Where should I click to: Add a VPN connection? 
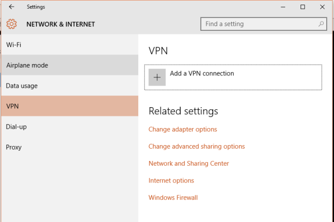pyautogui.click(x=202, y=73)
